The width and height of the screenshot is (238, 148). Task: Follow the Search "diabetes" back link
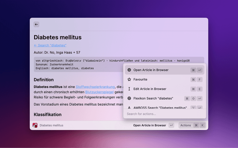[50, 45]
